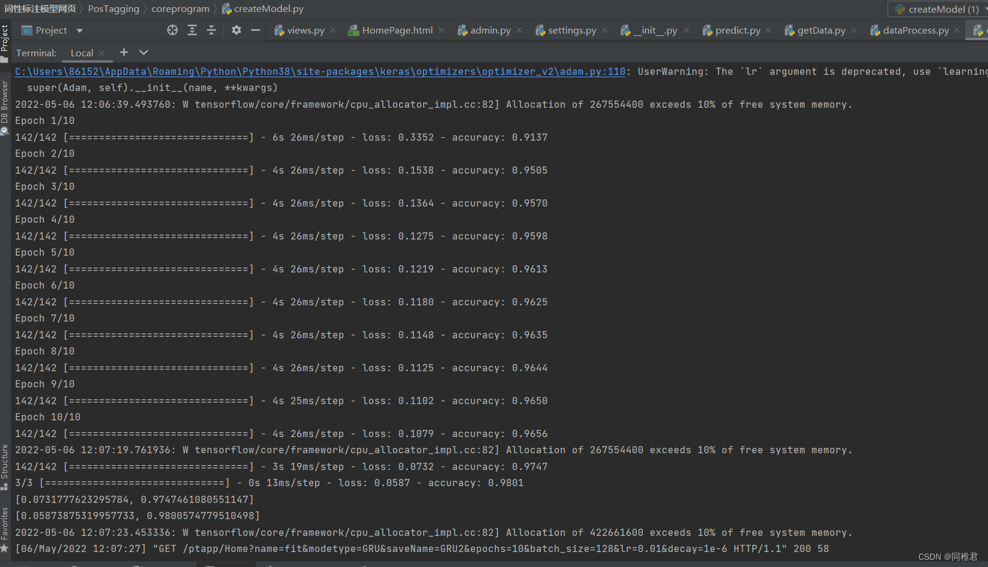Switch to the dataProcess.py tab

pyautogui.click(x=910, y=30)
